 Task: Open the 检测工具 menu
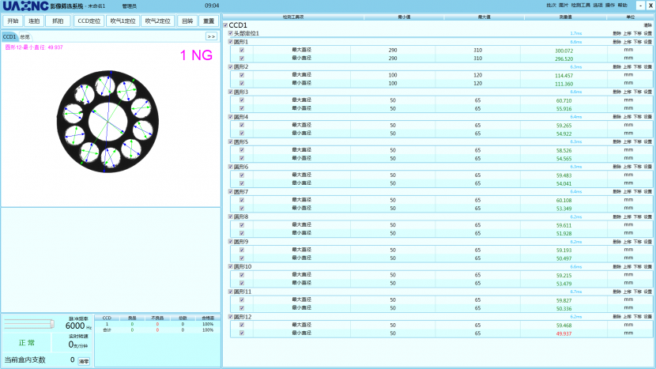581,6
